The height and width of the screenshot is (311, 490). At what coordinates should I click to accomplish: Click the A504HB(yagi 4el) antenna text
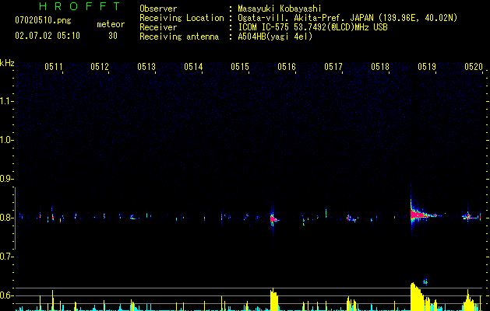tap(275, 37)
